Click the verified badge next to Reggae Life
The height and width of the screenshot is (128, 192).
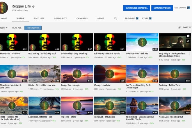coord(33,6)
